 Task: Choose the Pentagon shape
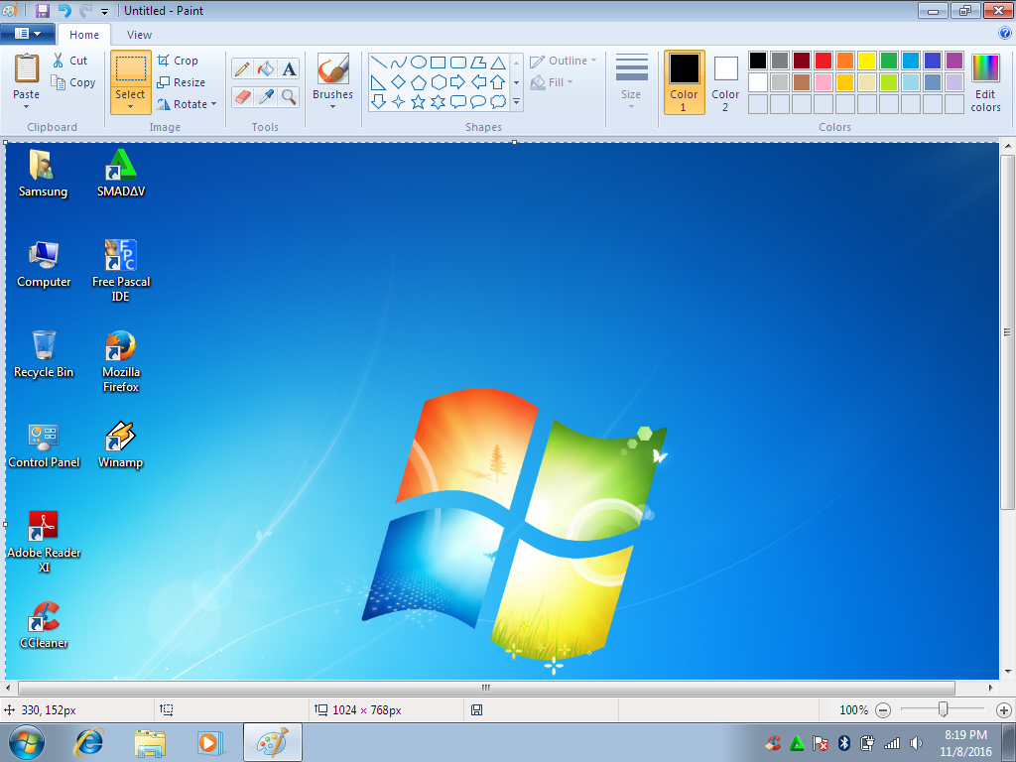coord(419,82)
